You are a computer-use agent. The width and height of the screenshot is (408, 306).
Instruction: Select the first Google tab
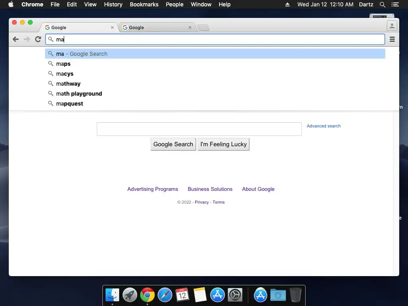coord(79,27)
